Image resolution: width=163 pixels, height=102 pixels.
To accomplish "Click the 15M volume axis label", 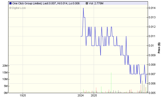I will point(5,72).
